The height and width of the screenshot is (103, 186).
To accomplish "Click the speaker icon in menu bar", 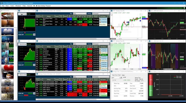I will click(x=34, y=6).
